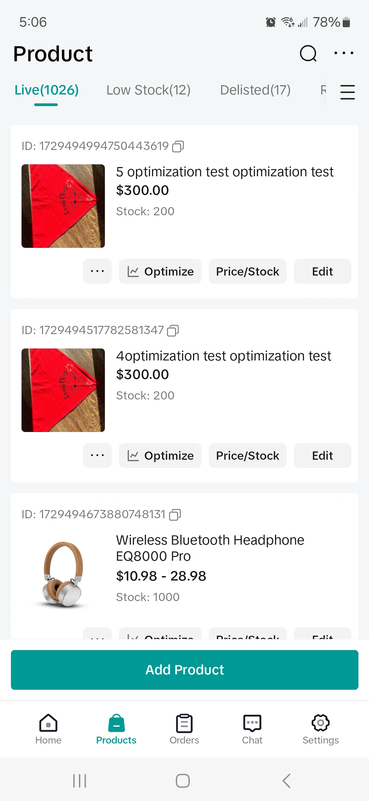369x801 pixels.
Task: Open the Delisted(17) tab
Action: click(x=255, y=90)
